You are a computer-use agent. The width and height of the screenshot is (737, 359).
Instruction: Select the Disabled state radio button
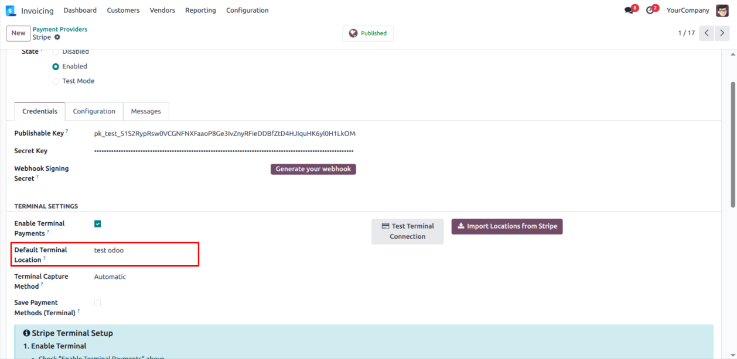pyautogui.click(x=56, y=52)
